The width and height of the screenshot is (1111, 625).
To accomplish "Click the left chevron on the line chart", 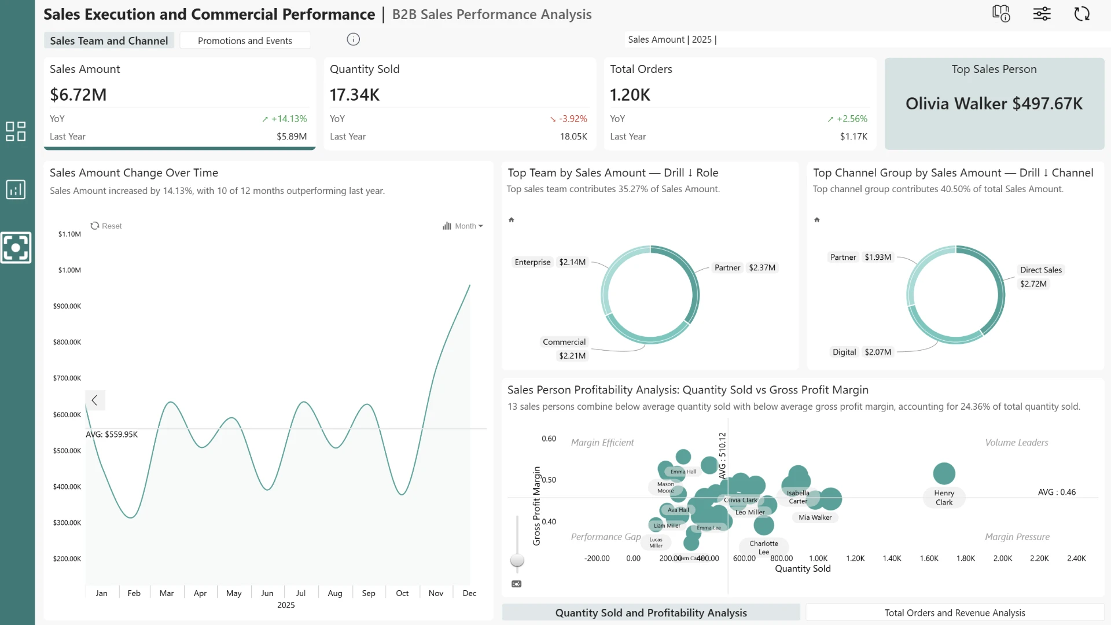I will [x=95, y=400].
